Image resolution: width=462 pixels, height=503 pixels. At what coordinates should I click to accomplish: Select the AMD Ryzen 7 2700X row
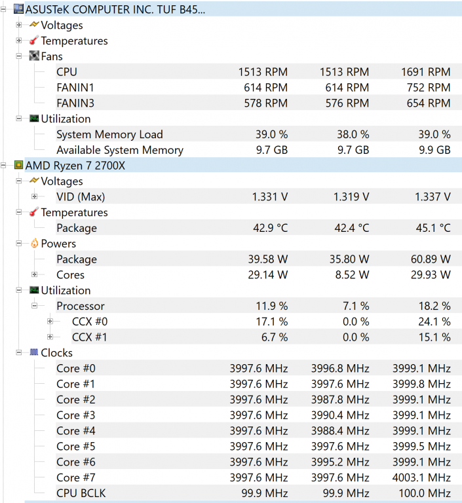(x=243, y=165)
